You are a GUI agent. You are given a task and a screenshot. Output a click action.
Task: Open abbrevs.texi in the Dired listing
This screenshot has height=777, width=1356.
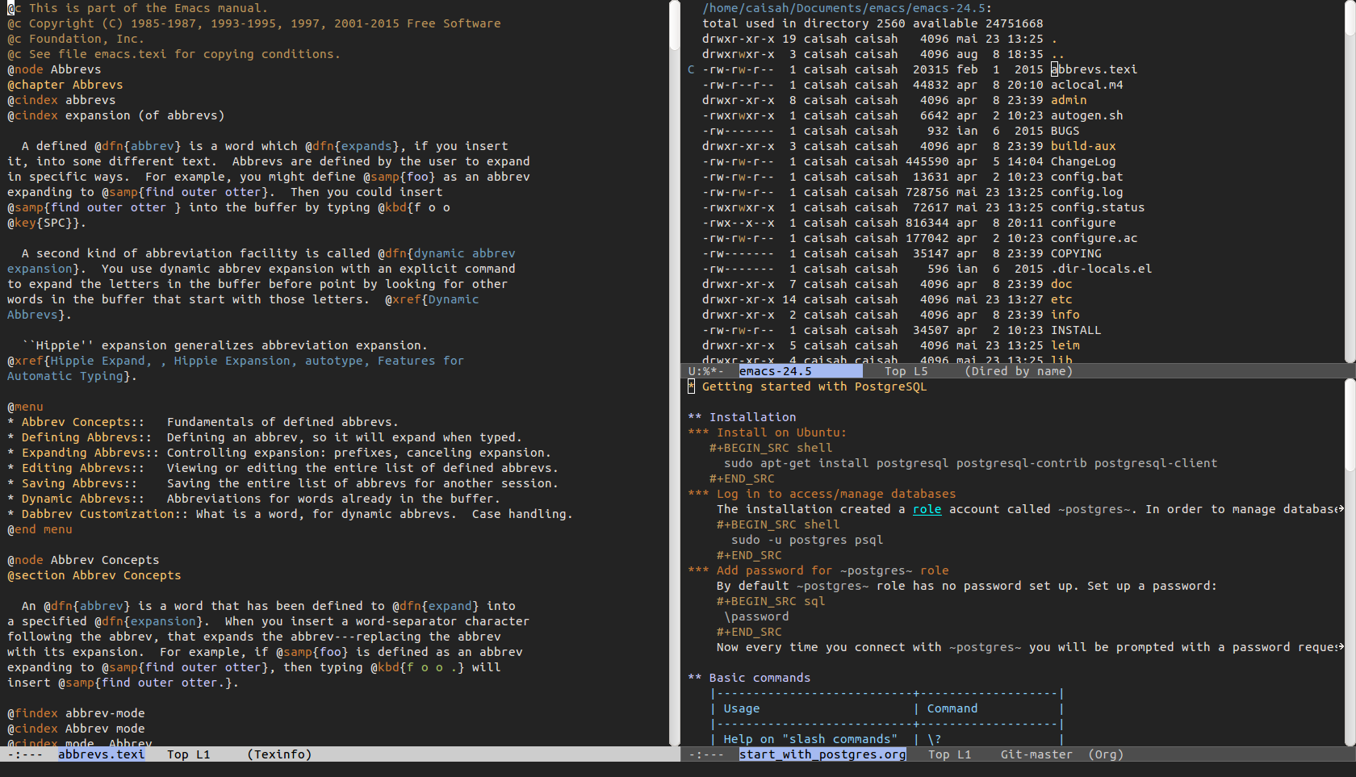1094,69
